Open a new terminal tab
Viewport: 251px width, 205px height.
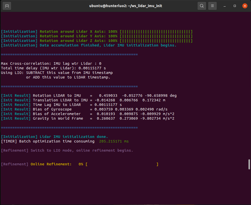7,6
